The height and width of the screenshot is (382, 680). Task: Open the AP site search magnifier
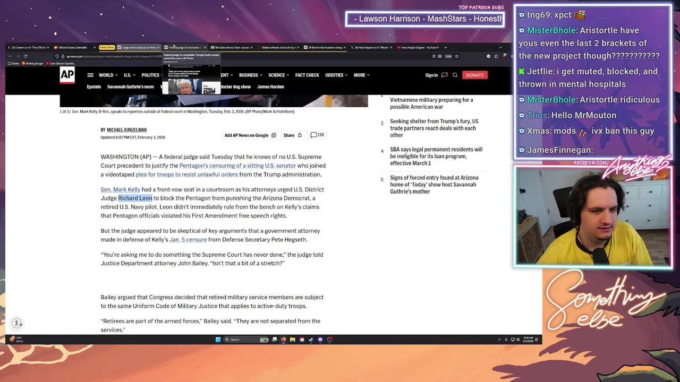(x=455, y=75)
